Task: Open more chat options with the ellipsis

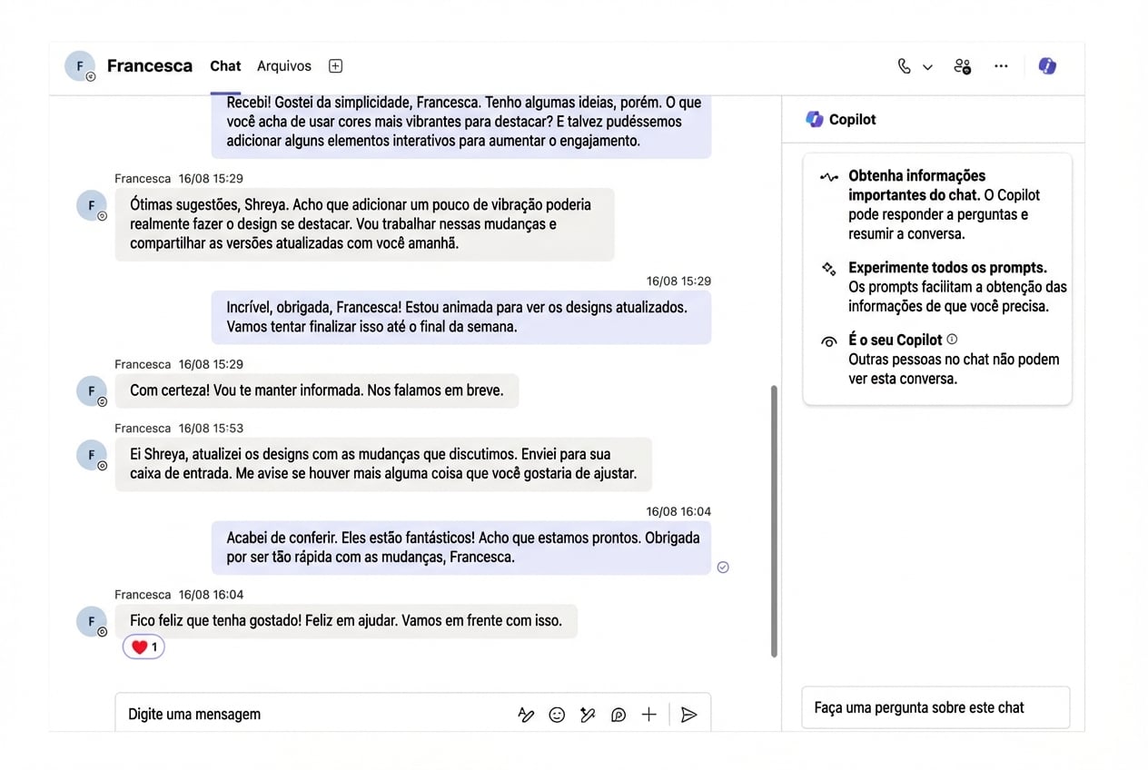Action: (x=1001, y=66)
